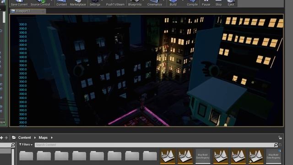Pause the running simulation
293x165 pixels.
point(206,3)
